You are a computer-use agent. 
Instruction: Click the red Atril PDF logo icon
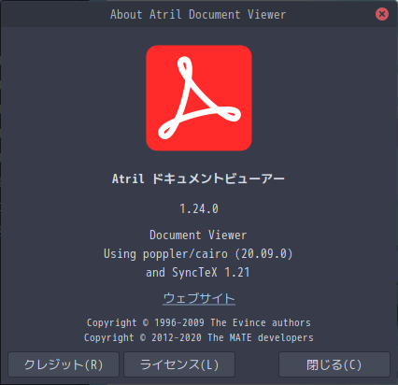coord(199,98)
